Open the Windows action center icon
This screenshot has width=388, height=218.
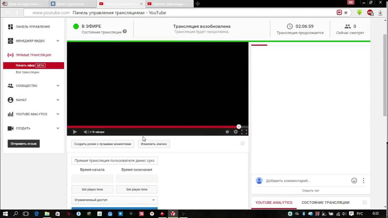click(x=351, y=214)
